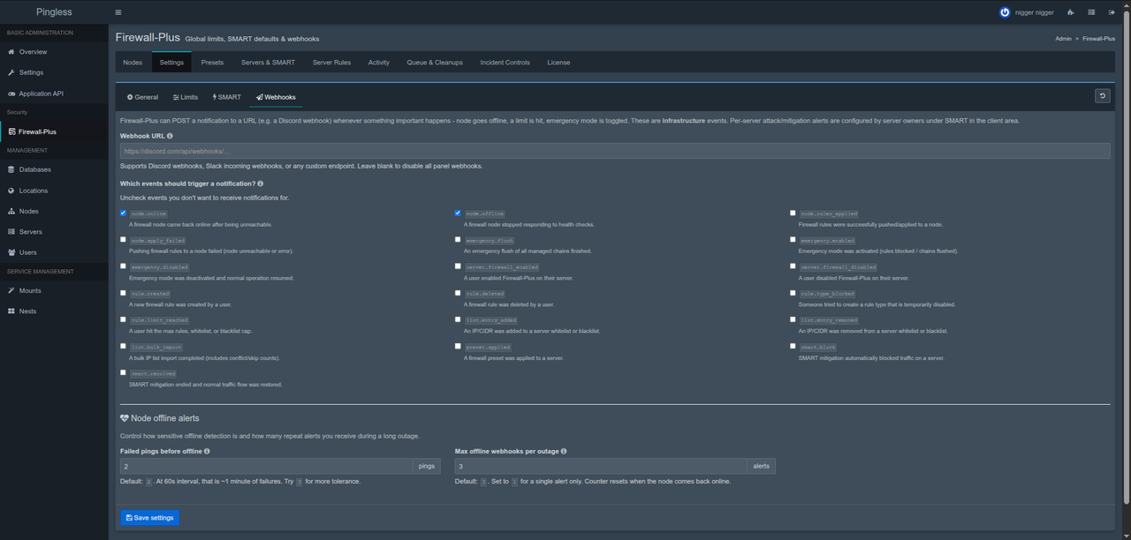Click the info icon beside Webhook URL
Screen dimensions: 1131x540
point(170,136)
